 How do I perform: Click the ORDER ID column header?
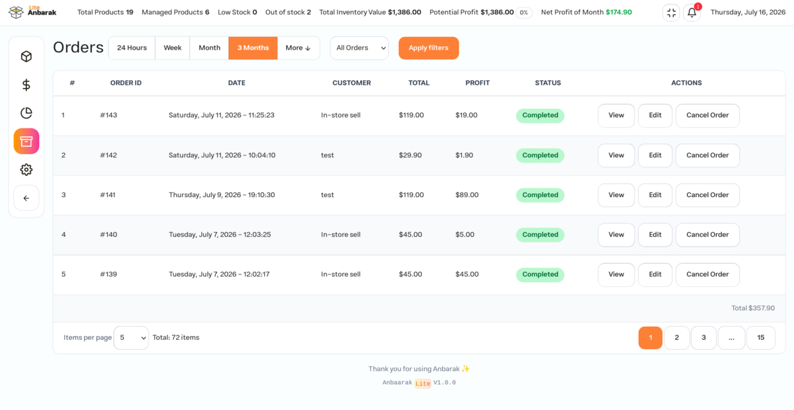pyautogui.click(x=126, y=83)
